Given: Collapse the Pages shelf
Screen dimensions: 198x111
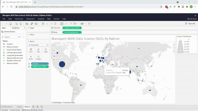Looking at the screenshot, I should point(28,28).
